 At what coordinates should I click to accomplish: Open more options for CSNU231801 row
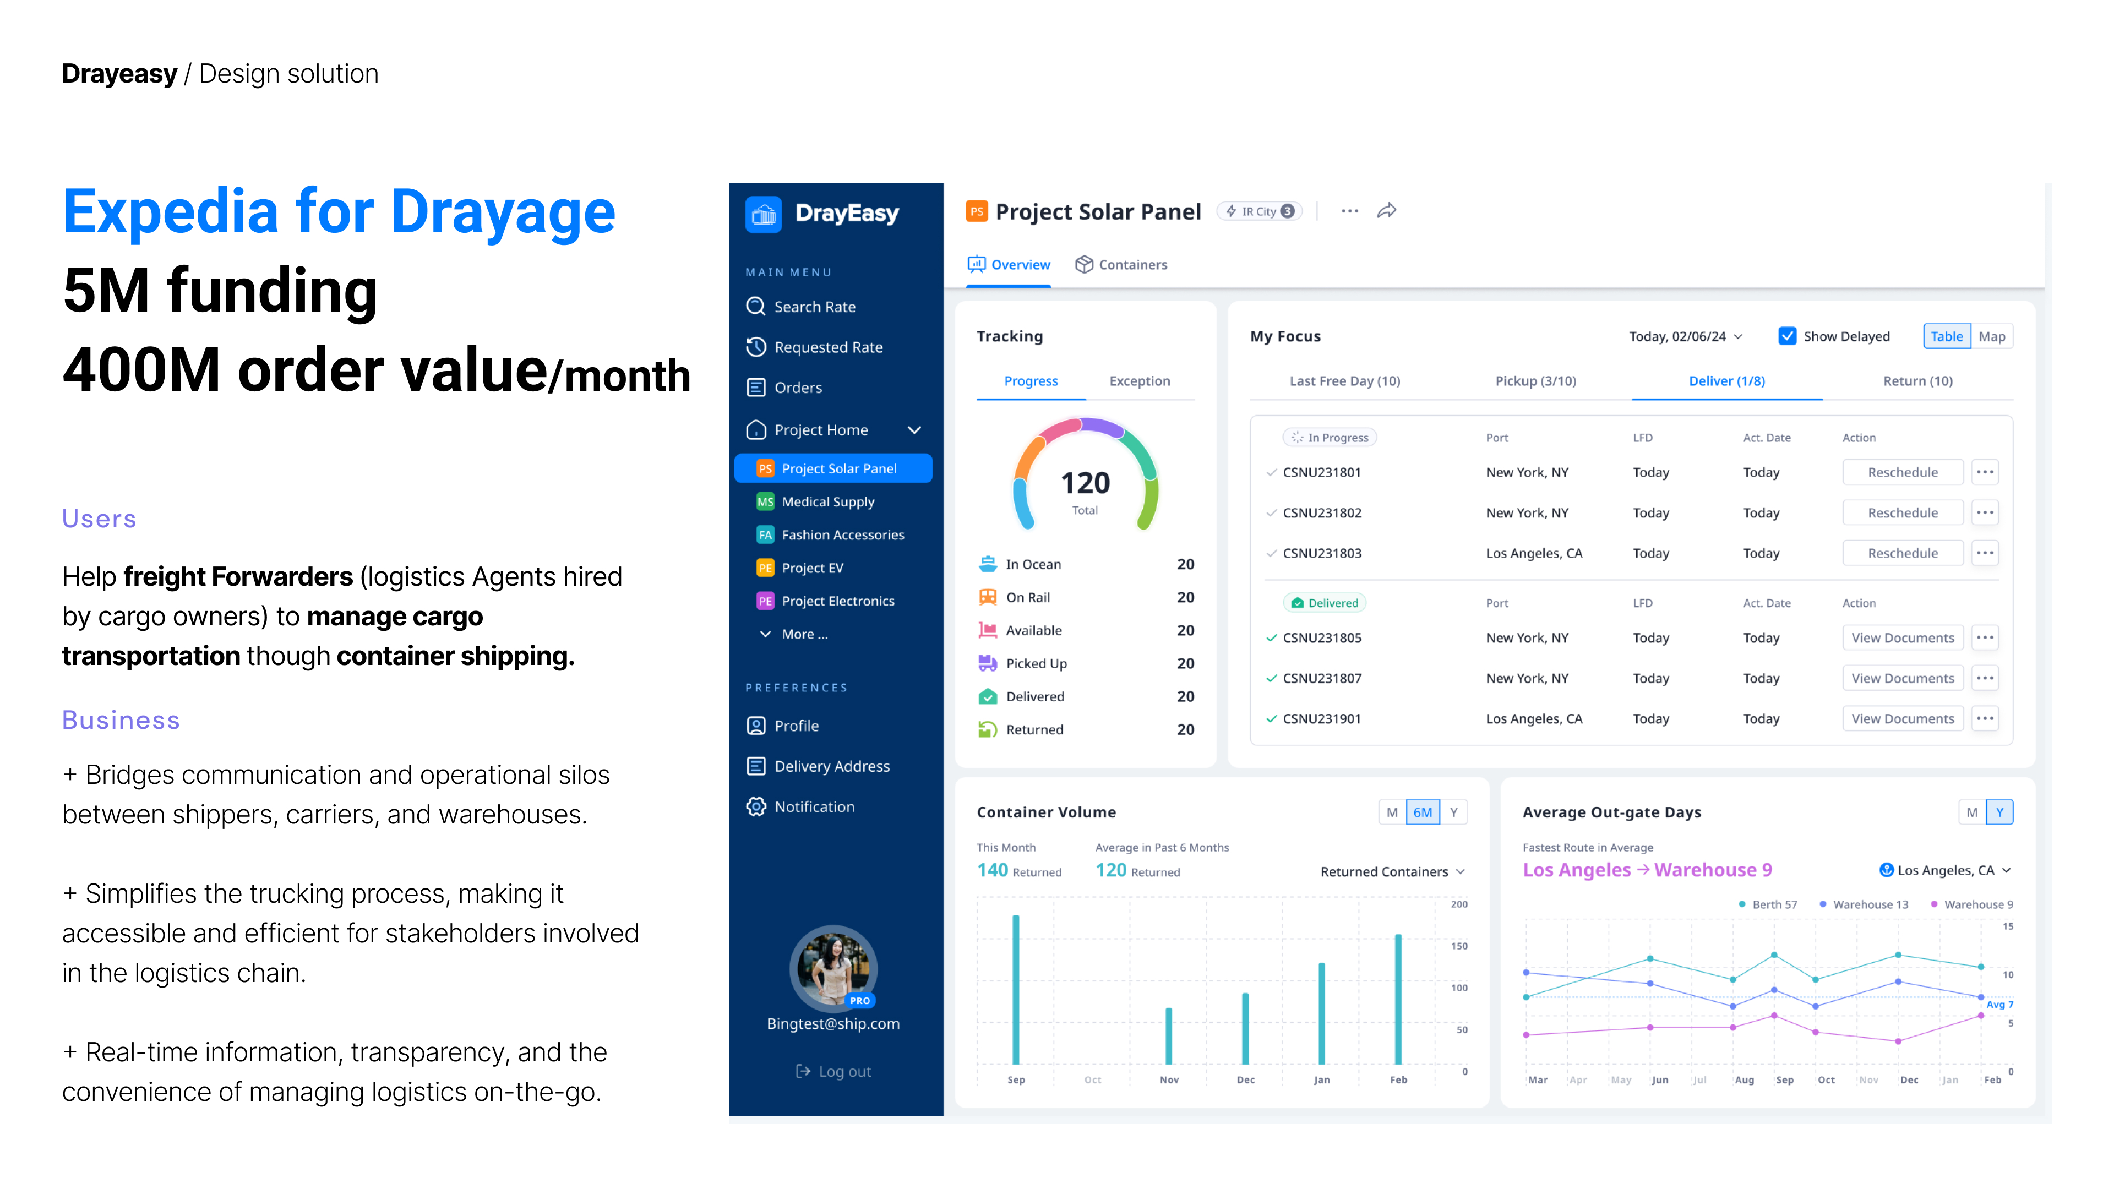(1984, 472)
